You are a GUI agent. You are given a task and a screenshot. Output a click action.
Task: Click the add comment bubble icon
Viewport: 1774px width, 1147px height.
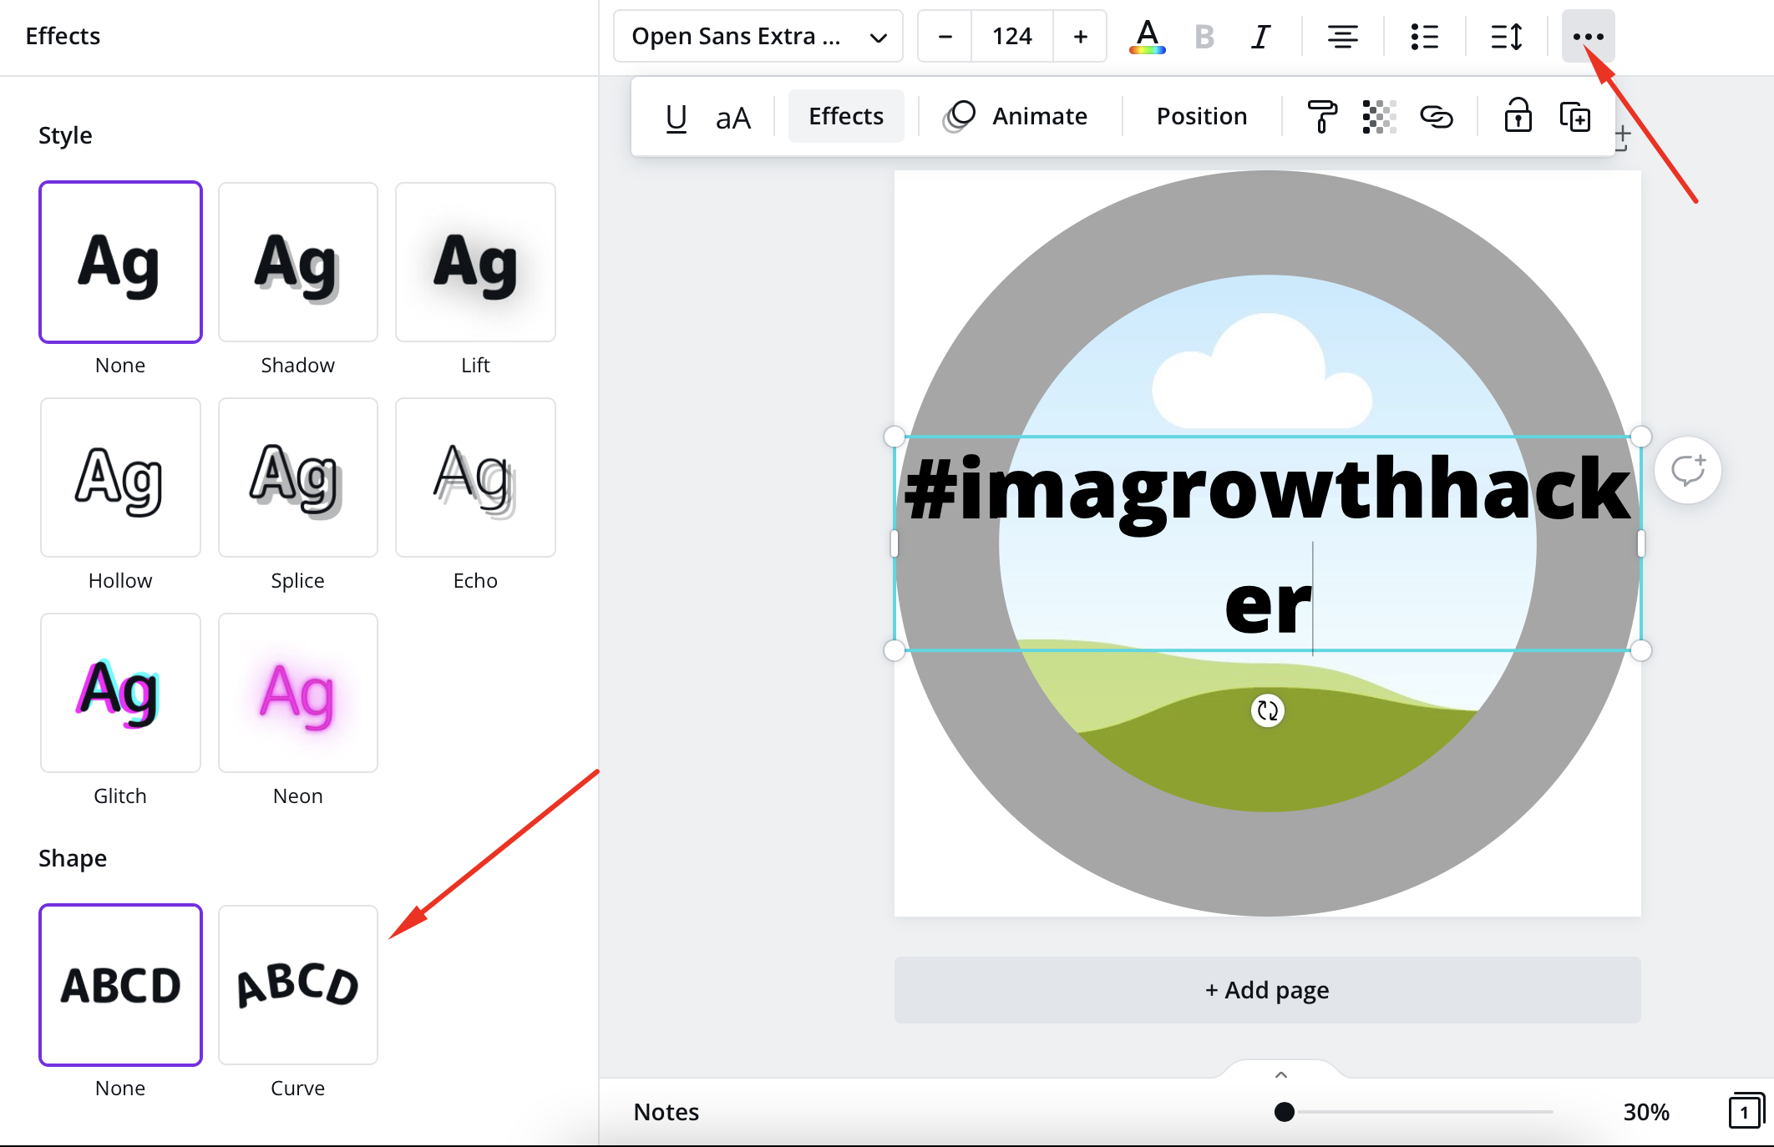(1688, 471)
